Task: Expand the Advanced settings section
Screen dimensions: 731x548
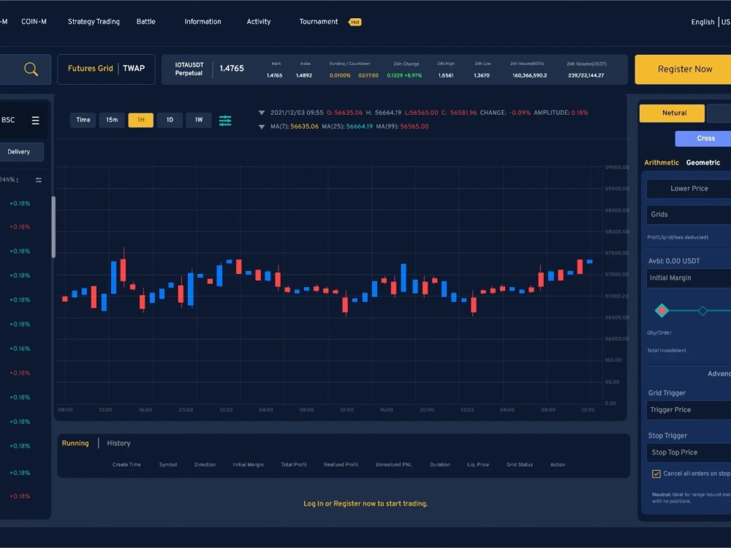Action: click(x=719, y=373)
